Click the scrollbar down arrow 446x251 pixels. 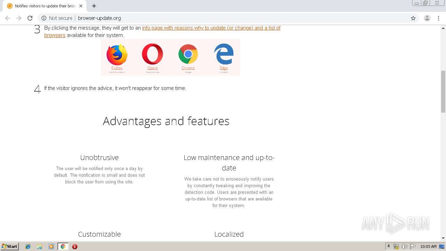(443, 238)
